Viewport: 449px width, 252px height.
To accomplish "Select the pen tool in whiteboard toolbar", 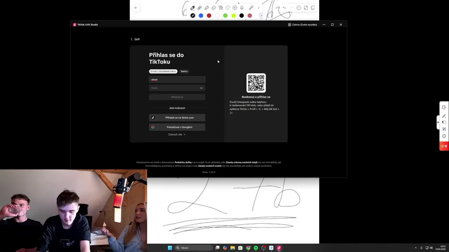I will pos(193,8).
